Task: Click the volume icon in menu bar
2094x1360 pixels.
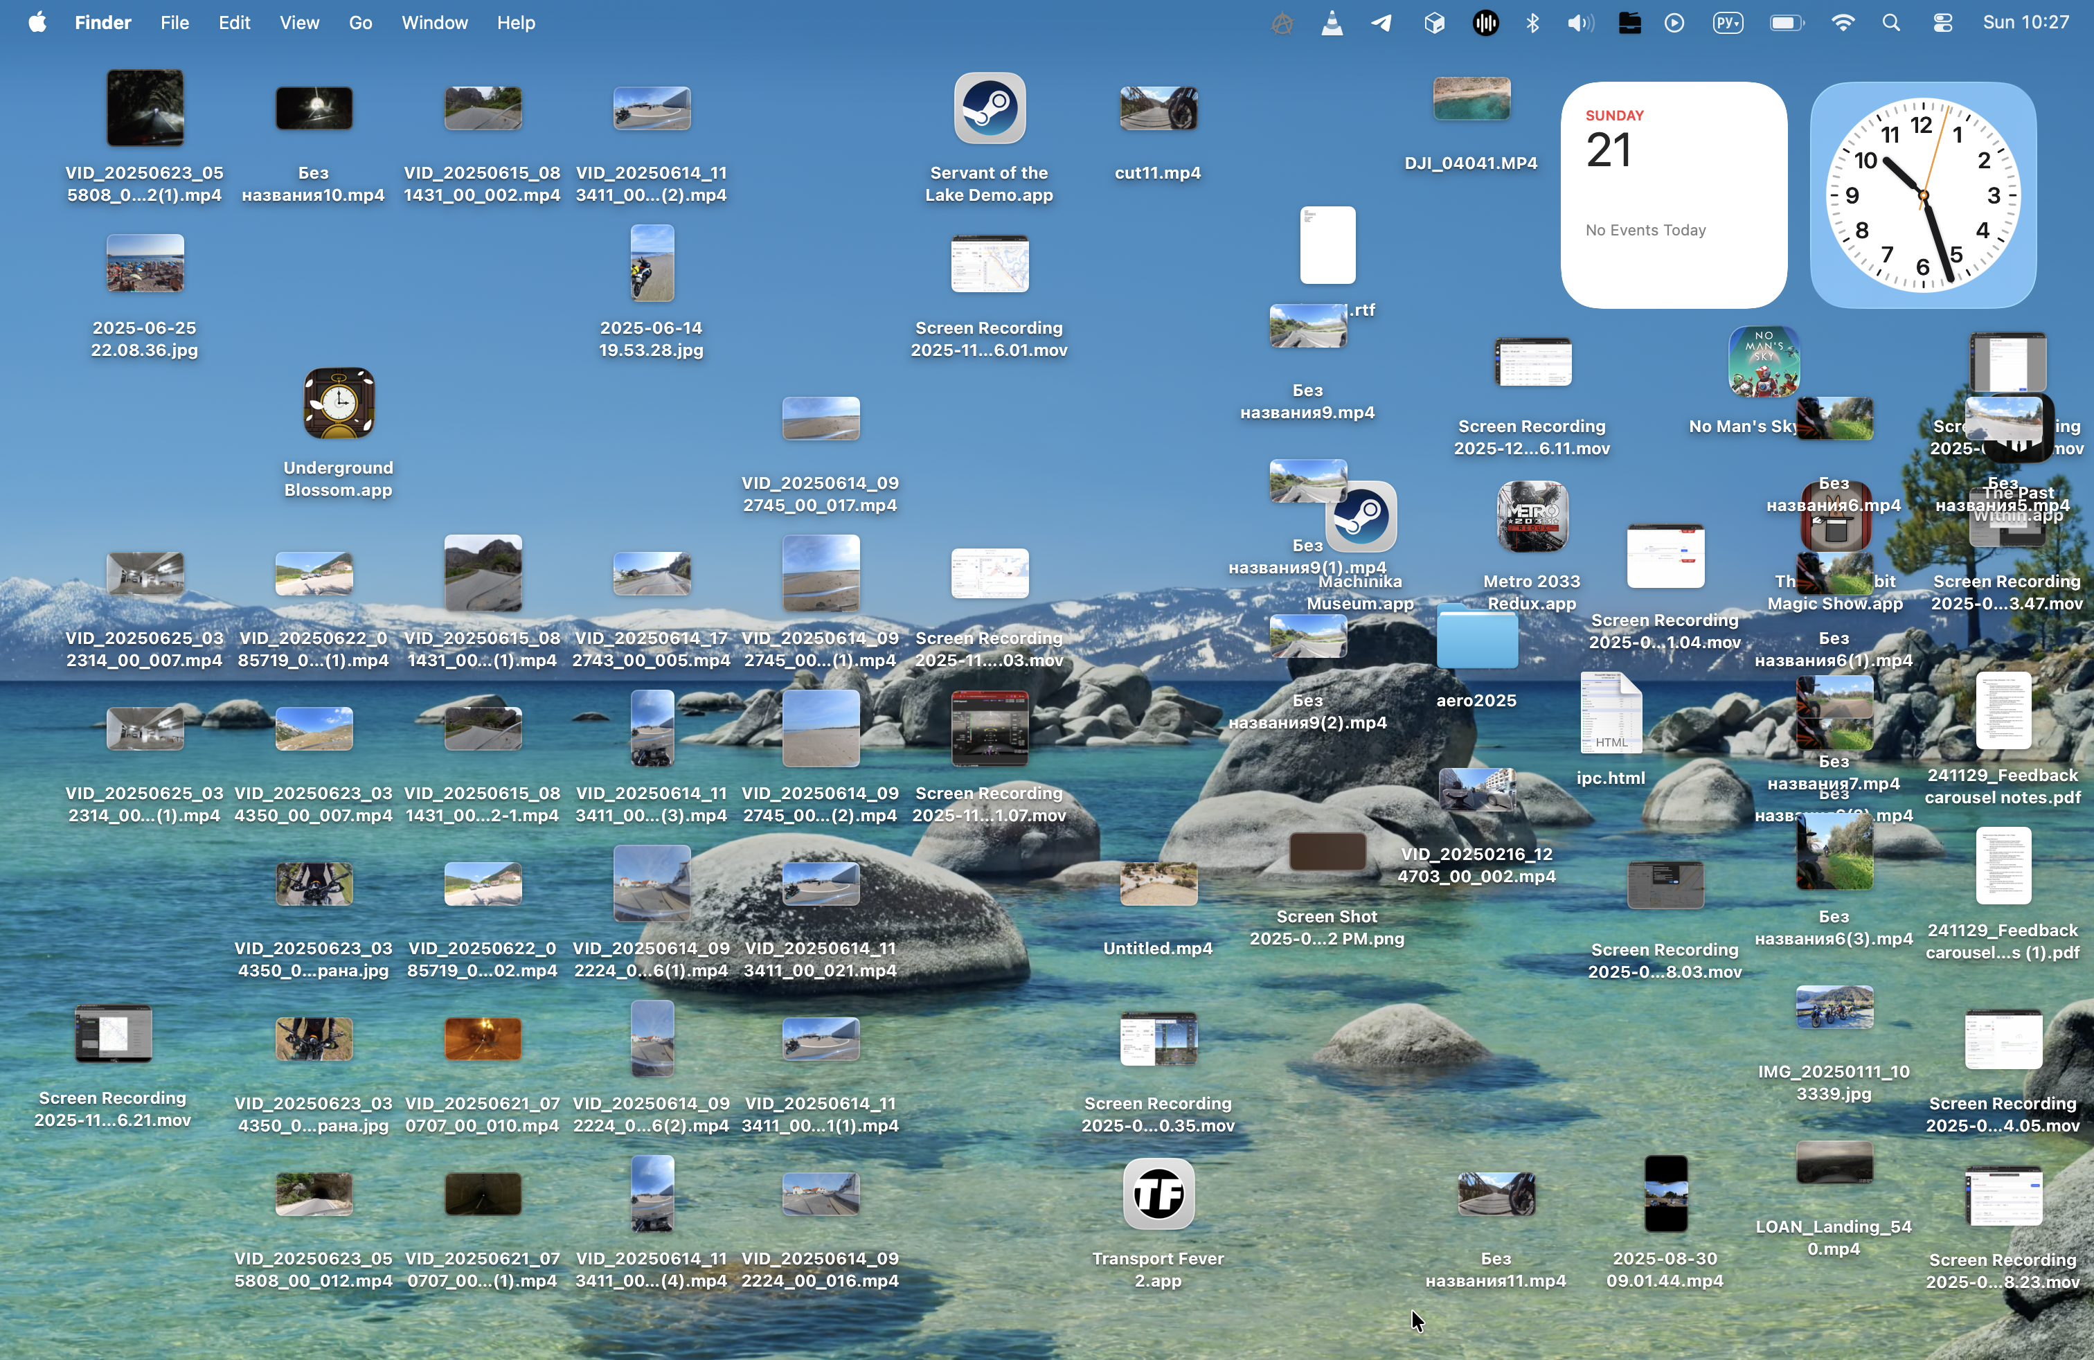Action: (1580, 24)
